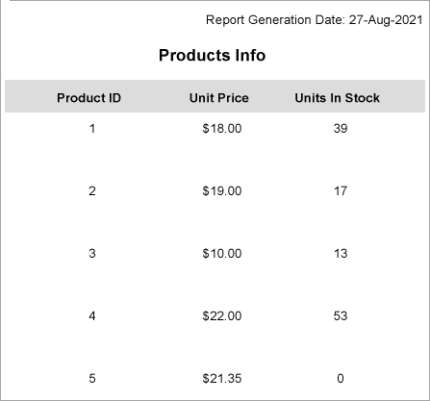Click the $21.35 unit price cell

coord(222,379)
